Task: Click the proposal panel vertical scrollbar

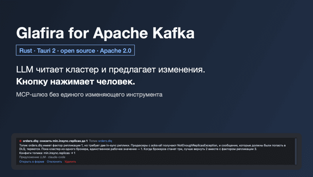Action: (296, 151)
